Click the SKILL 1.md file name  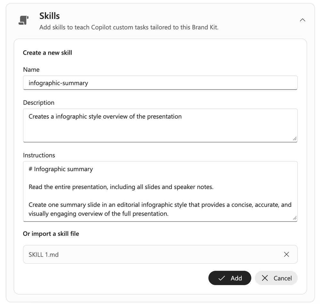coord(44,254)
